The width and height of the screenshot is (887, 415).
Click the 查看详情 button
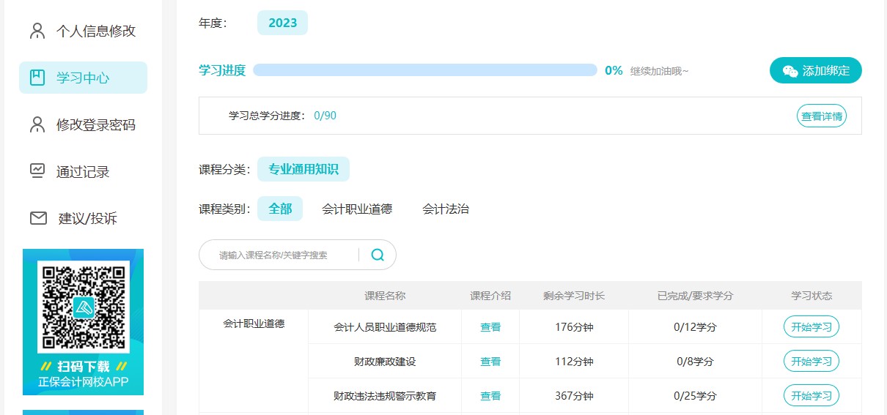822,116
